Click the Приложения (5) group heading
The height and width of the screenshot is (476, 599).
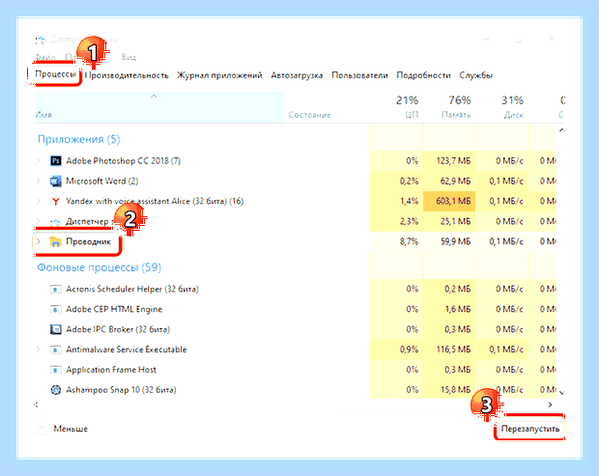tap(78, 139)
